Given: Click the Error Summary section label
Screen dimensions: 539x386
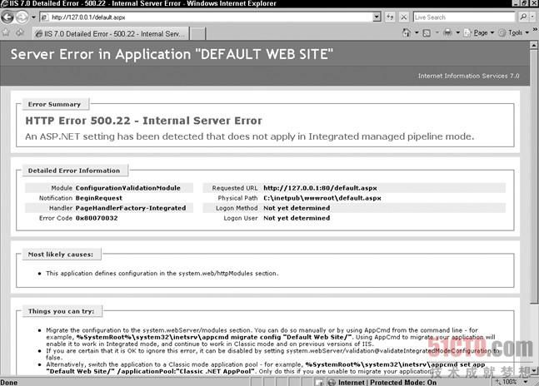Looking at the screenshot, I should (54, 104).
